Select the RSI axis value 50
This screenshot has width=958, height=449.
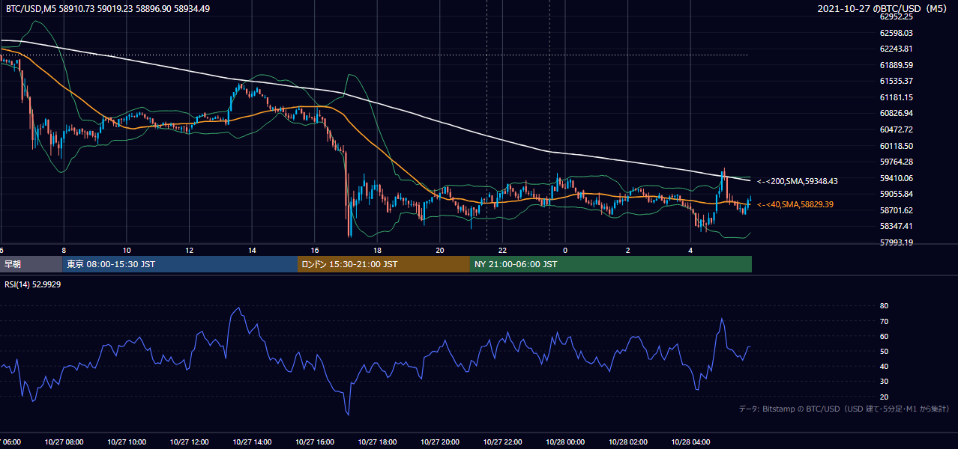[884, 351]
